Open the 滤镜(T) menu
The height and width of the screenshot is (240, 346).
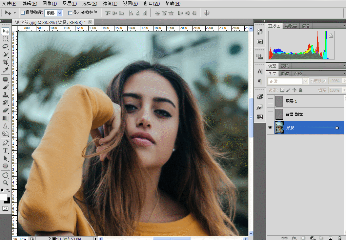[x=110, y=3]
